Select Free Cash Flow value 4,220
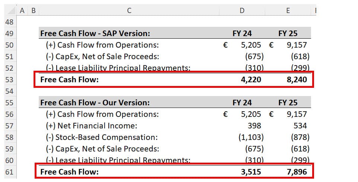 pyautogui.click(x=251, y=80)
